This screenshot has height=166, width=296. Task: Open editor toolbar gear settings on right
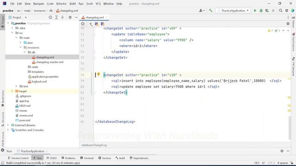[288, 24]
